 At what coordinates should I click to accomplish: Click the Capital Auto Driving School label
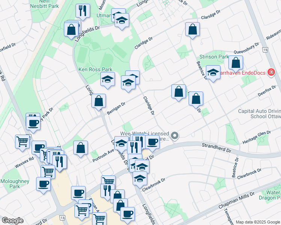pos(260,114)
